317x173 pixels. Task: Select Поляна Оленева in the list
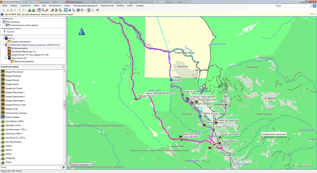click(12, 117)
